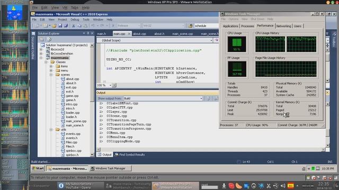Click the Save All toolbar icon

click(x=66, y=26)
